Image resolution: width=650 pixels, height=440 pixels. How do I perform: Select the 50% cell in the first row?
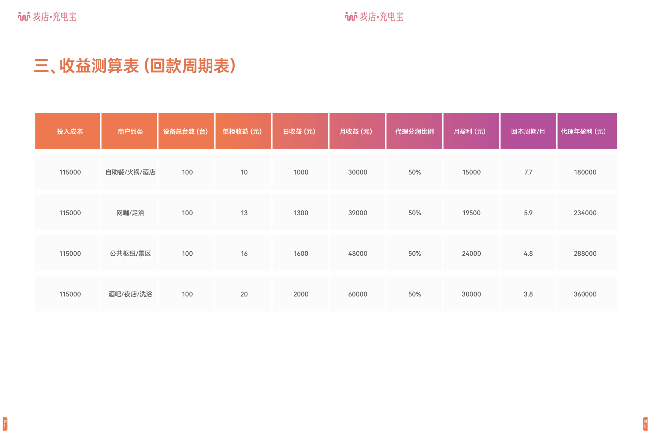tap(414, 172)
